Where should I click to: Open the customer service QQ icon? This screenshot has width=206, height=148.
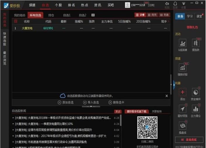(175, 4)
